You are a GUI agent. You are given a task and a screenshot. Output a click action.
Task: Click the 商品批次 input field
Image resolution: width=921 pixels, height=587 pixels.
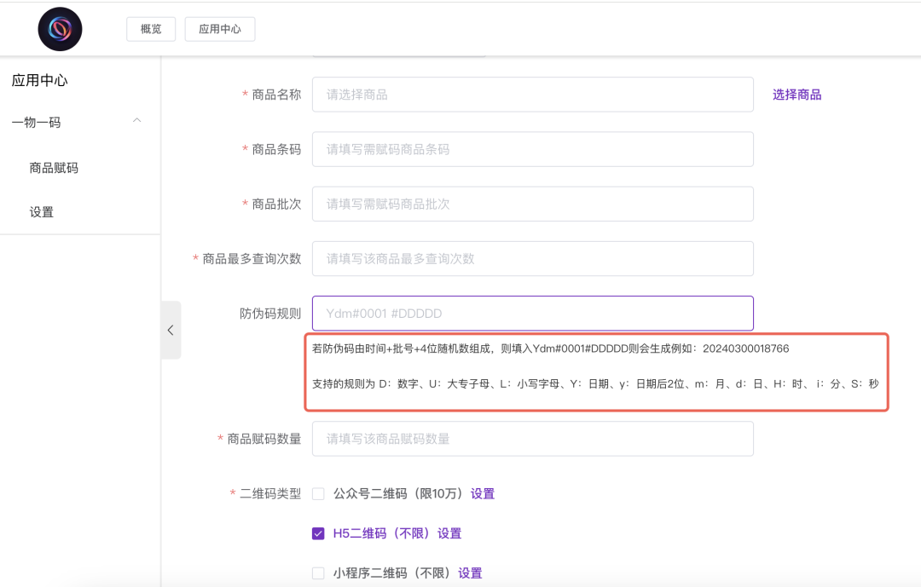(532, 204)
